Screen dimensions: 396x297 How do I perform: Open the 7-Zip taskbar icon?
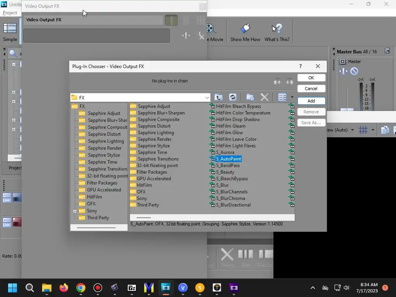pos(132,288)
